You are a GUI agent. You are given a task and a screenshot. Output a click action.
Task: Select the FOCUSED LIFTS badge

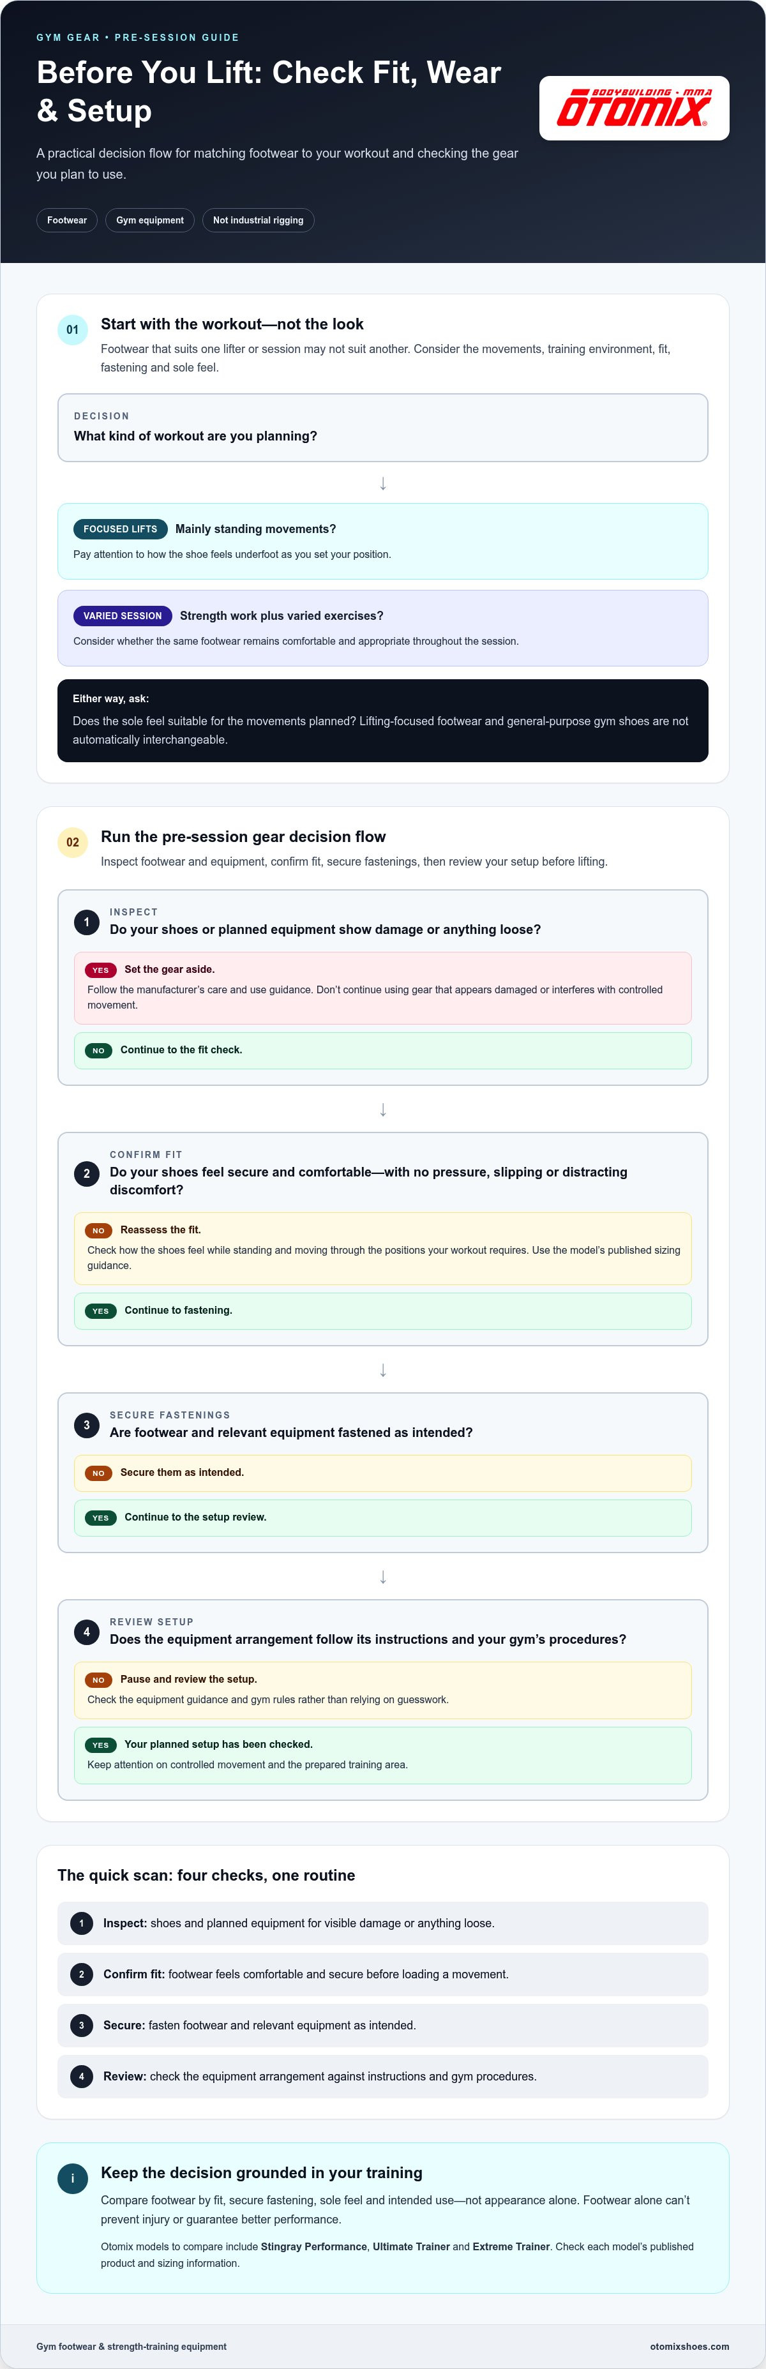[x=121, y=529]
